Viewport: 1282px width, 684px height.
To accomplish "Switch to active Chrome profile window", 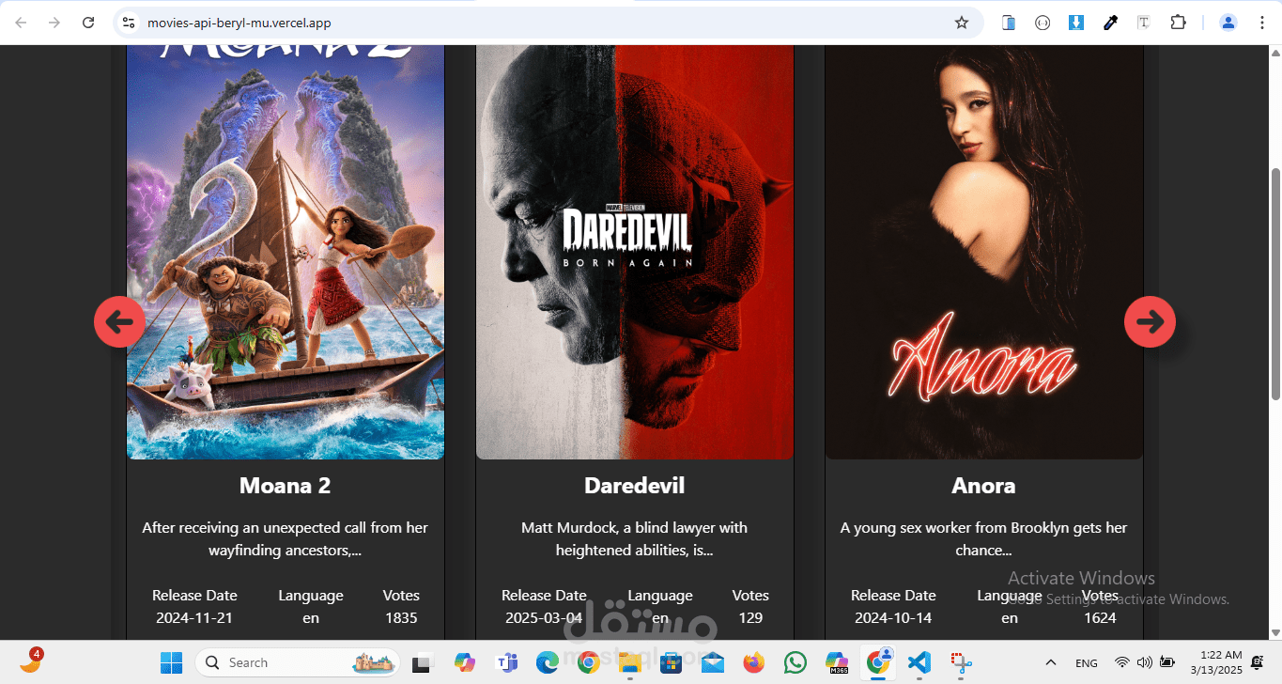I will tap(878, 662).
